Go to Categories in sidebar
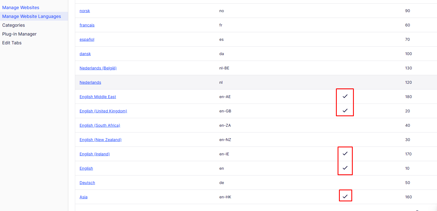This screenshot has width=437, height=211. (x=13, y=25)
